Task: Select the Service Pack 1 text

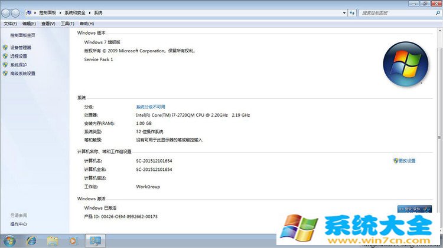Action: tap(98, 59)
